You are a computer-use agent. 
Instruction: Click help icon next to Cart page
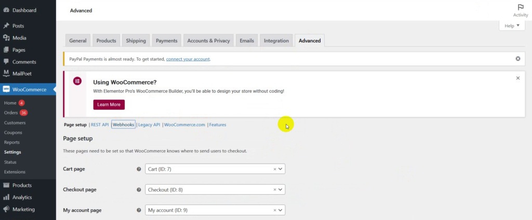(139, 169)
